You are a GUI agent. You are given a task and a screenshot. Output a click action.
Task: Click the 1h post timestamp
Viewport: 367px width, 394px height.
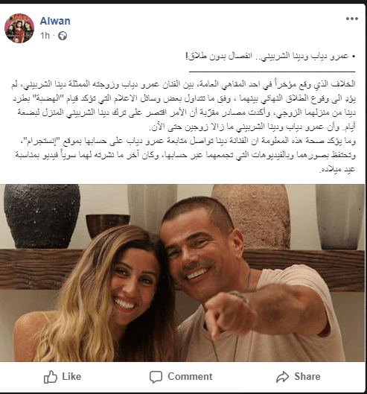click(x=45, y=36)
